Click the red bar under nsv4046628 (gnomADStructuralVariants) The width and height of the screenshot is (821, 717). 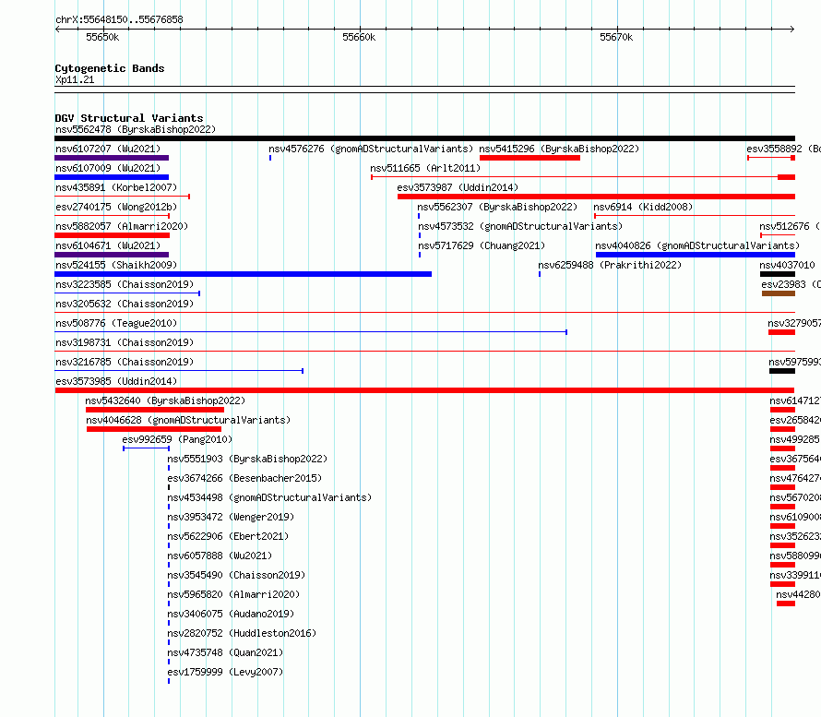click(x=154, y=429)
